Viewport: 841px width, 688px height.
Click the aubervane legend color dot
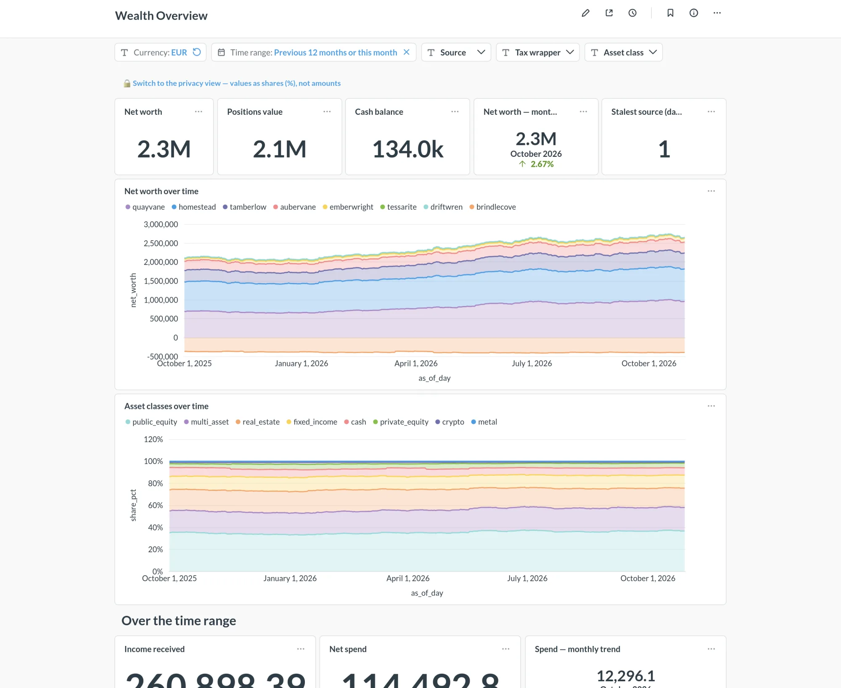[x=275, y=207]
